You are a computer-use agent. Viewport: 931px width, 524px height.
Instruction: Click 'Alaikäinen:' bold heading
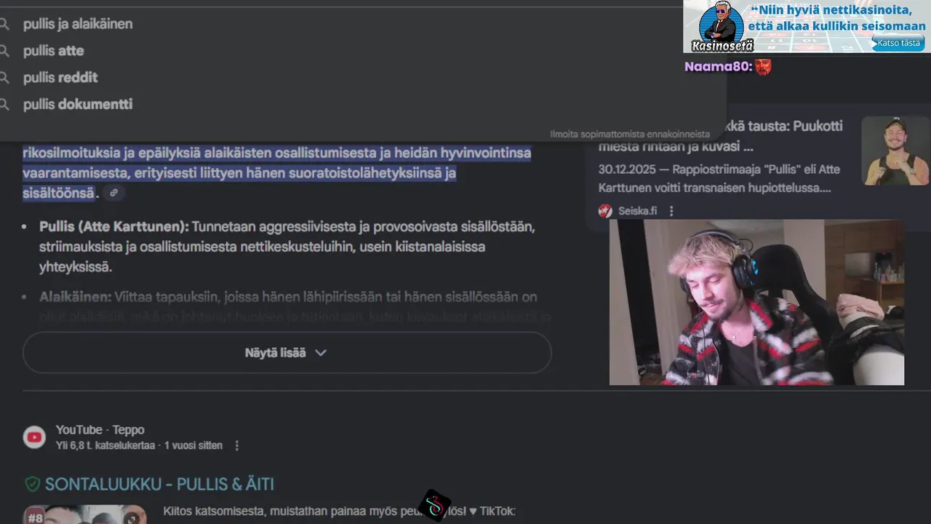(75, 297)
